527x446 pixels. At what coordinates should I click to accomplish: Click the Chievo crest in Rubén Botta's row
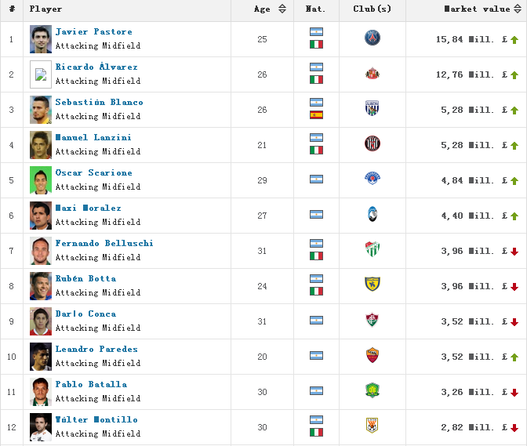click(x=372, y=284)
